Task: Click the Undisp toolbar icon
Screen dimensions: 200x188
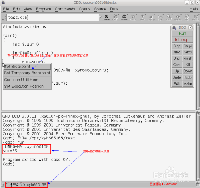Action: 196,18
